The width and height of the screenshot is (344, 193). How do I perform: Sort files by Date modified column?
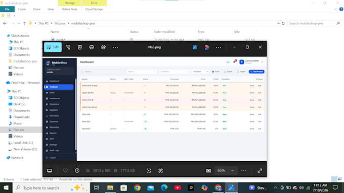pos(164,32)
